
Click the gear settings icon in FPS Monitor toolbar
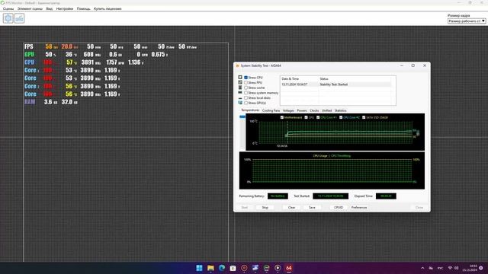8,18
